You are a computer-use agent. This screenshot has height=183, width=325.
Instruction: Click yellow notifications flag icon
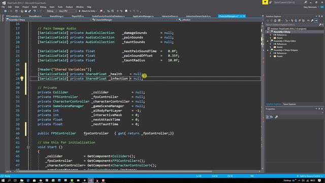265,2
